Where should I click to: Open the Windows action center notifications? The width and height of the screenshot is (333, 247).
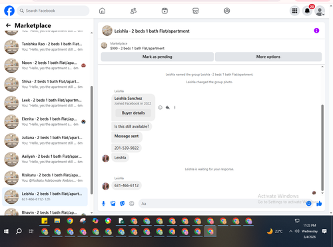pos(324,231)
